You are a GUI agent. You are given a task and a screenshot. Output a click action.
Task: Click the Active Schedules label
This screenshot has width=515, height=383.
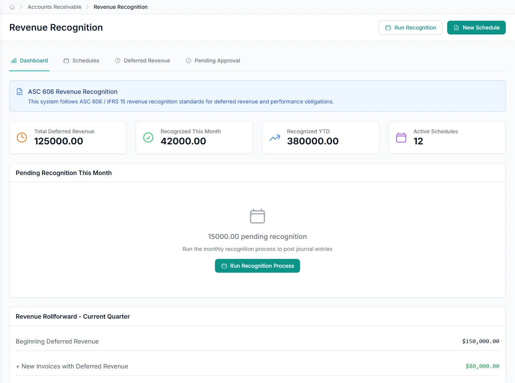[436, 131]
